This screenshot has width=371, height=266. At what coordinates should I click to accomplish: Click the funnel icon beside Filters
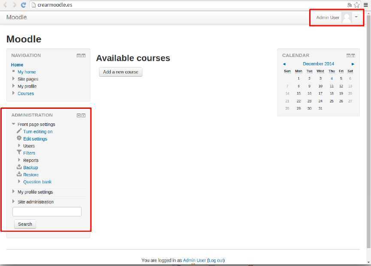click(19, 152)
